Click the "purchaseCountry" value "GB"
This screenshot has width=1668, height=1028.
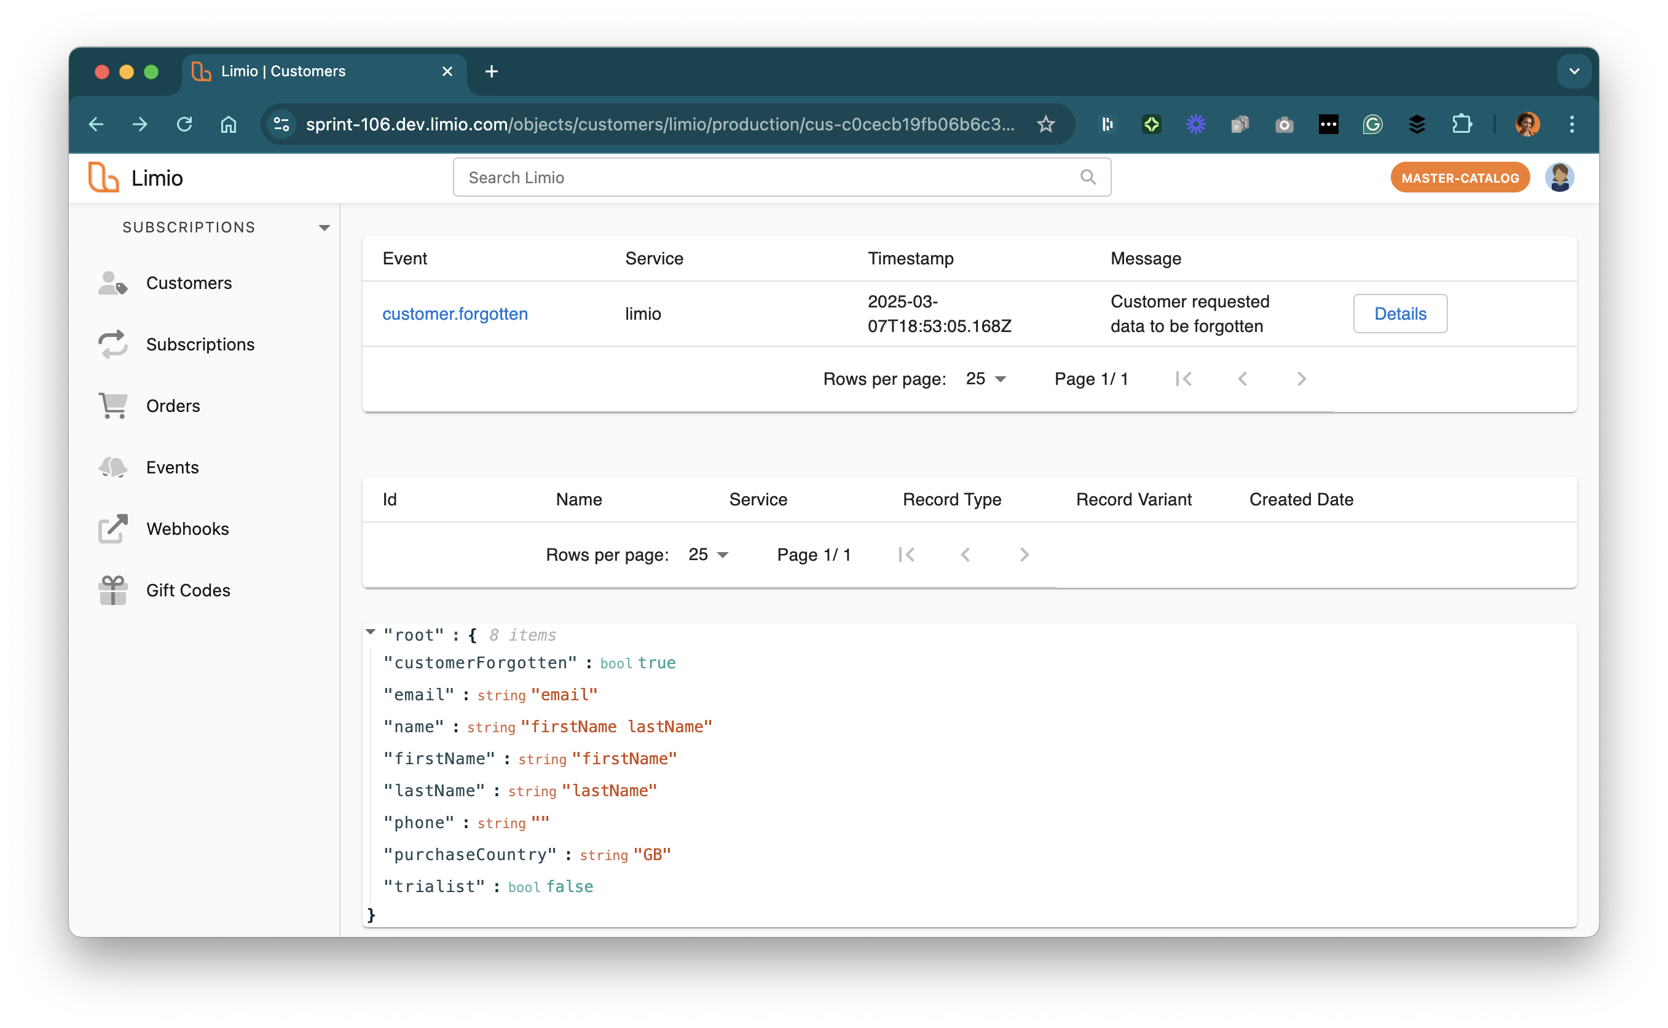click(x=651, y=855)
